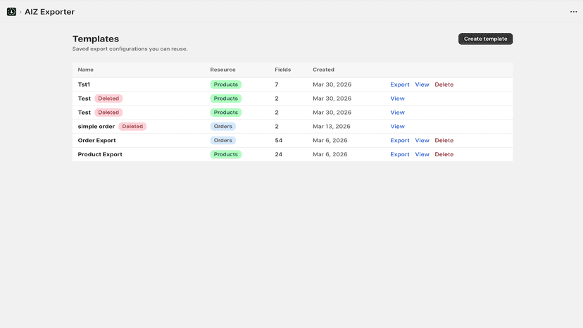The height and width of the screenshot is (328, 583).
Task: Click the Created column header
Action: [323, 70]
